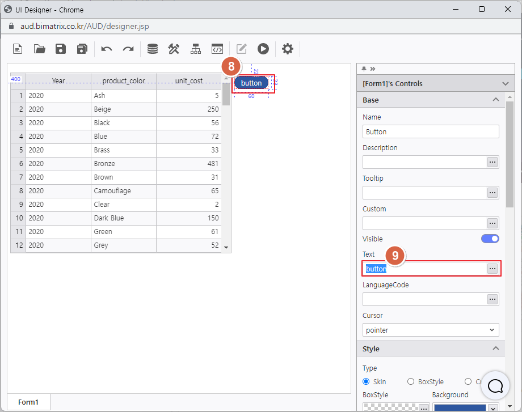Click the undo arrow in the toolbar

(107, 49)
